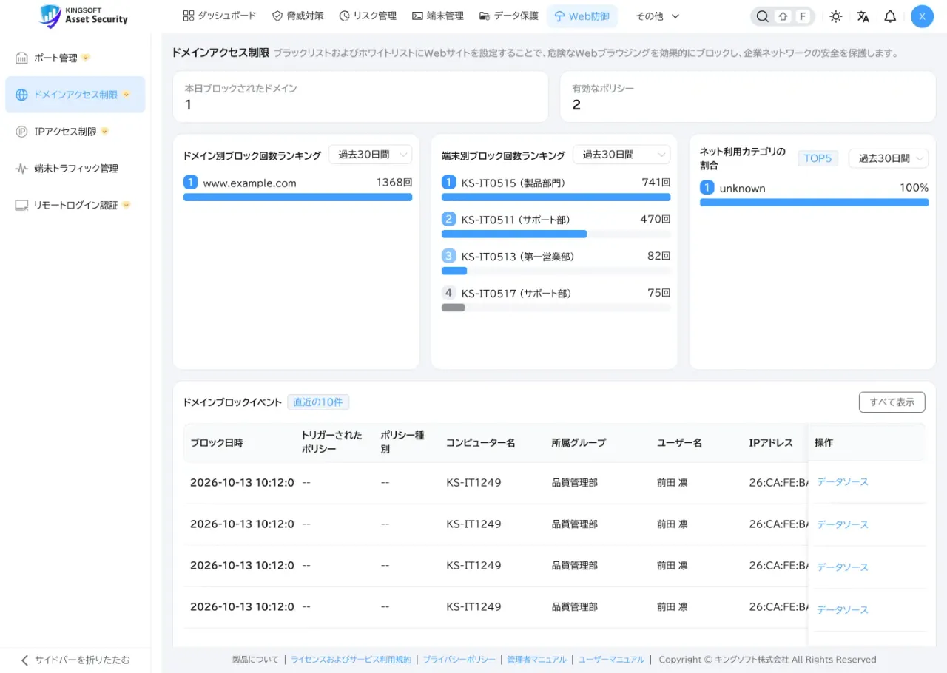Expand the その他 dropdown menu
This screenshot has height=673, width=947.
(x=657, y=16)
